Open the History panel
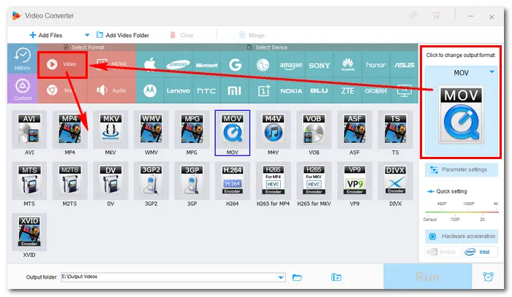Image resolution: width=512 pixels, height=297 pixels. click(x=23, y=59)
